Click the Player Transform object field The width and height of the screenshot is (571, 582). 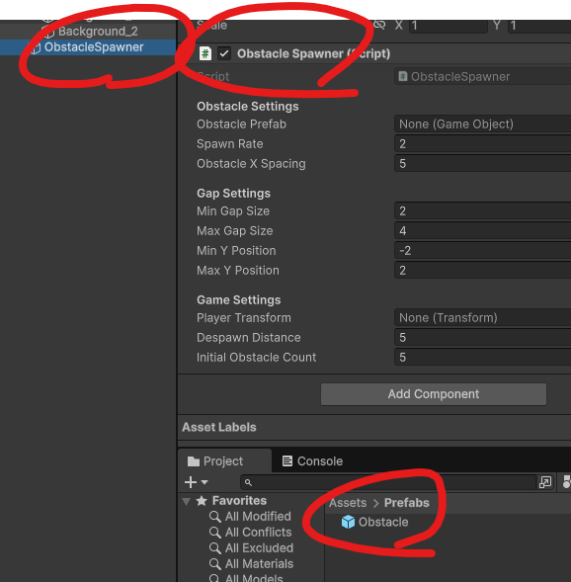pyautogui.click(x=482, y=318)
